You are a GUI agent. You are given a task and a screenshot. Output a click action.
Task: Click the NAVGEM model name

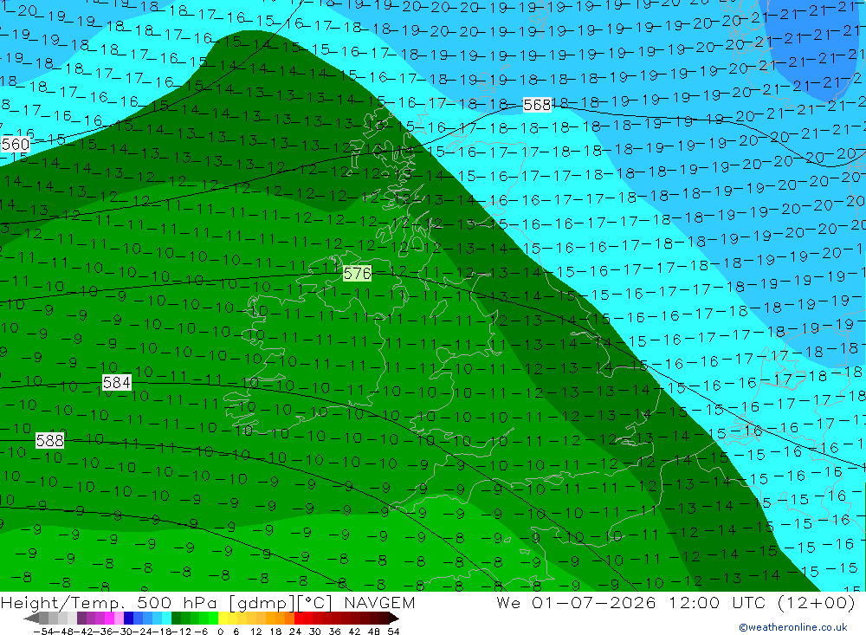379,602
